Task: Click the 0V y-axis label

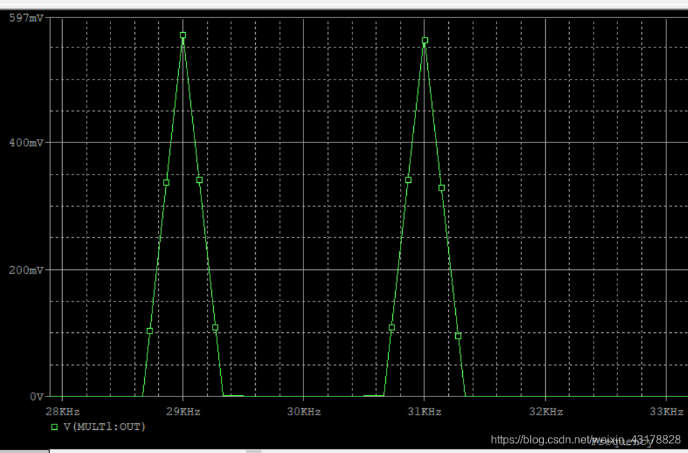Action: (x=37, y=397)
